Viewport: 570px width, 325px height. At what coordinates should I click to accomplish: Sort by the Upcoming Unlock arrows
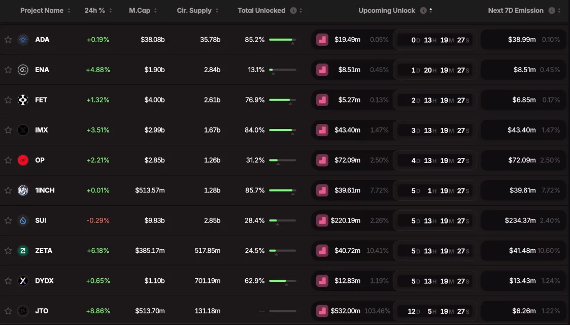(431, 11)
